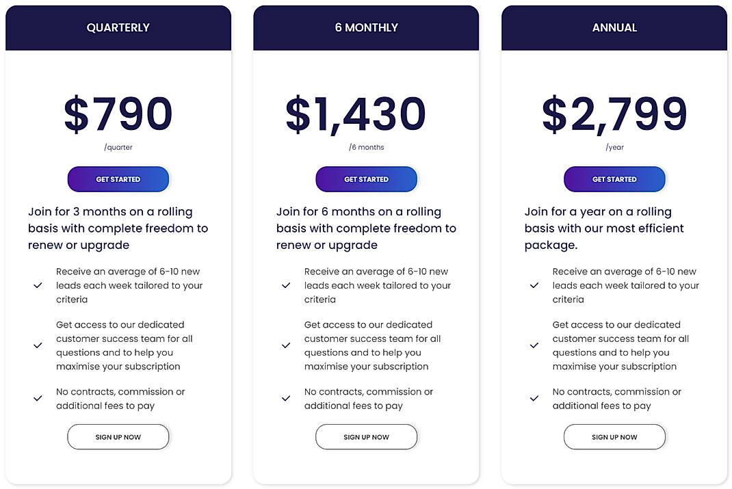732x489 pixels.
Task: Click GET STARTED under the 6 Monthly price
Action: click(x=366, y=179)
